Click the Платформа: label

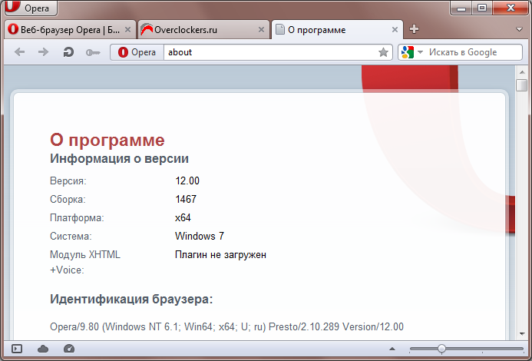click(x=77, y=217)
